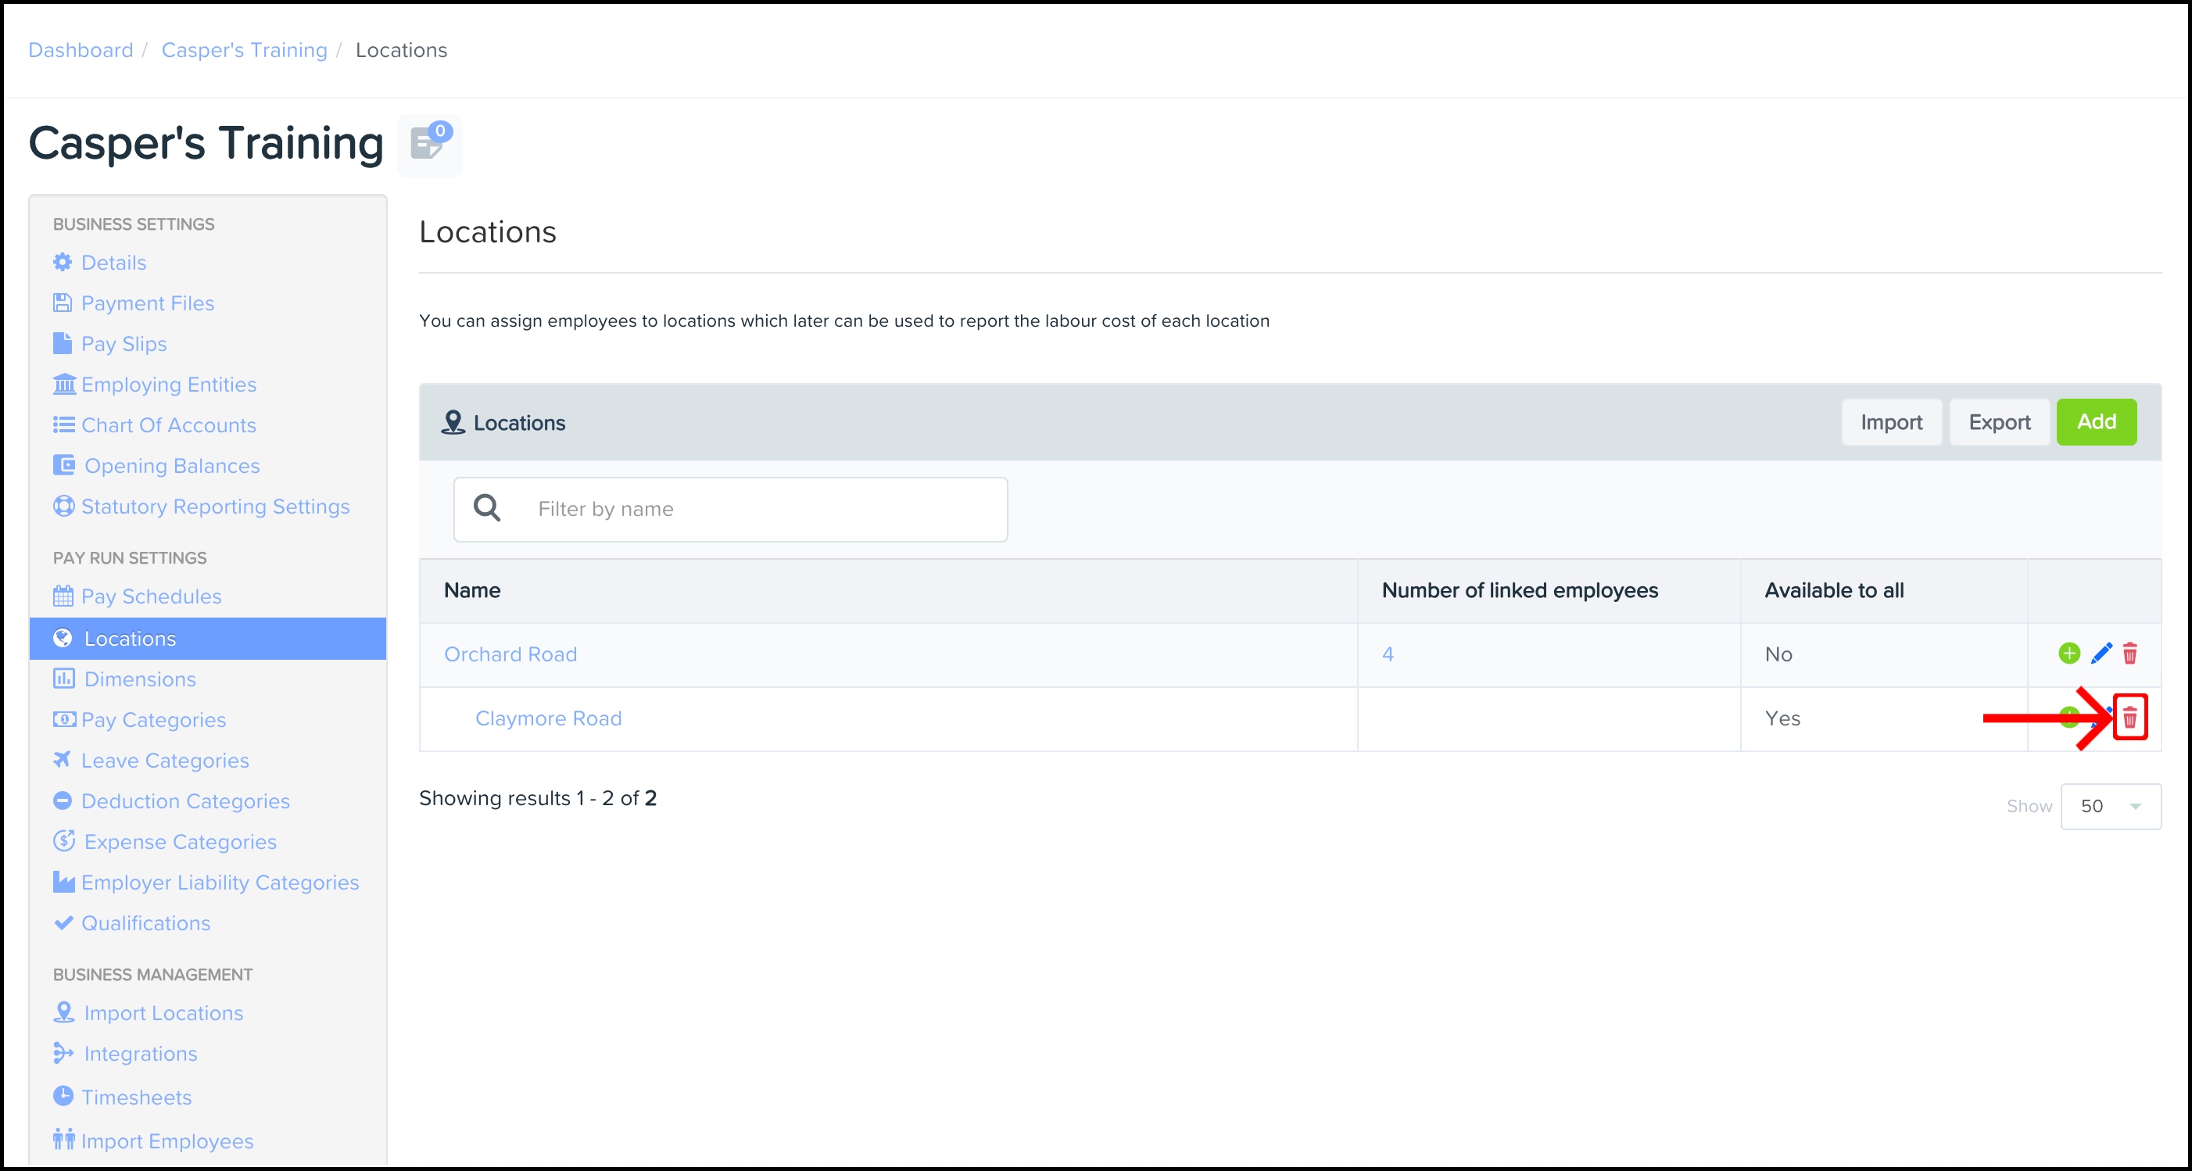Click the search magnifier icon
This screenshot has width=2192, height=1171.
487,509
